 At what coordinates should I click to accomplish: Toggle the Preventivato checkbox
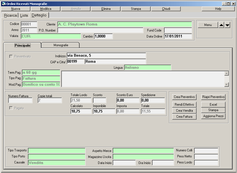tap(11, 56)
